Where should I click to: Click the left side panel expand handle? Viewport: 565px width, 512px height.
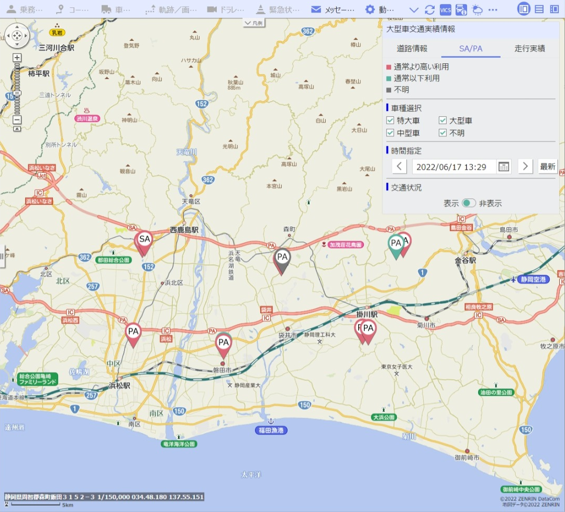(2, 256)
